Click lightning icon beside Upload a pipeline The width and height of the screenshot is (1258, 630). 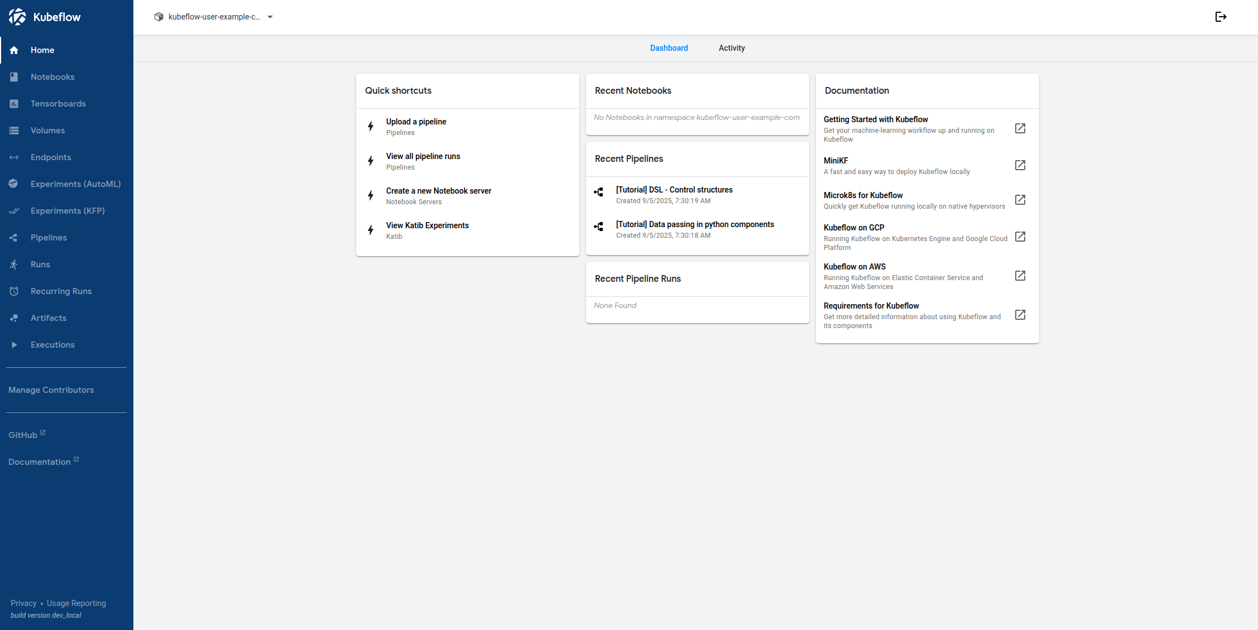pyautogui.click(x=371, y=126)
